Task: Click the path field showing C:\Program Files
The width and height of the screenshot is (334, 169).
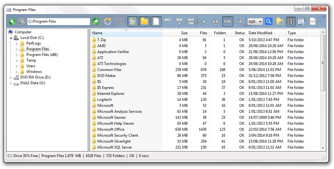Action: point(58,21)
